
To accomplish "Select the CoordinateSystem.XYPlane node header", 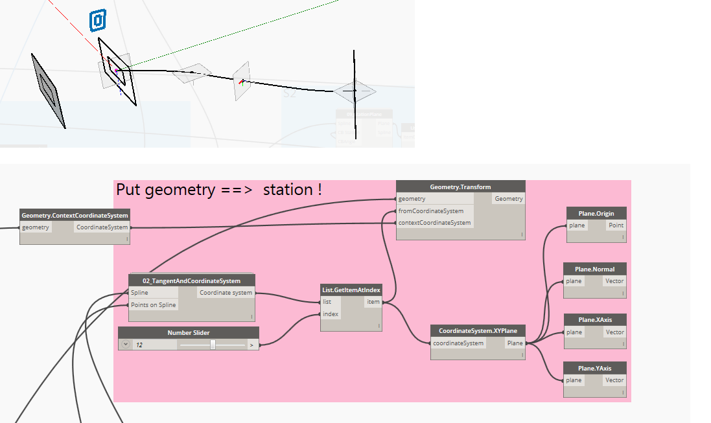I will 478,330.
